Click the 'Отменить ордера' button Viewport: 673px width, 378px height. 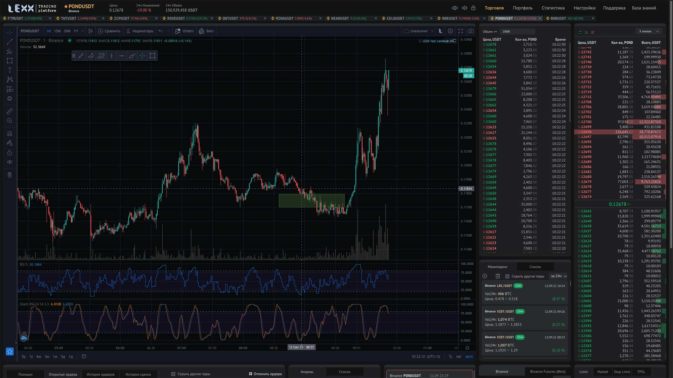click(x=265, y=374)
